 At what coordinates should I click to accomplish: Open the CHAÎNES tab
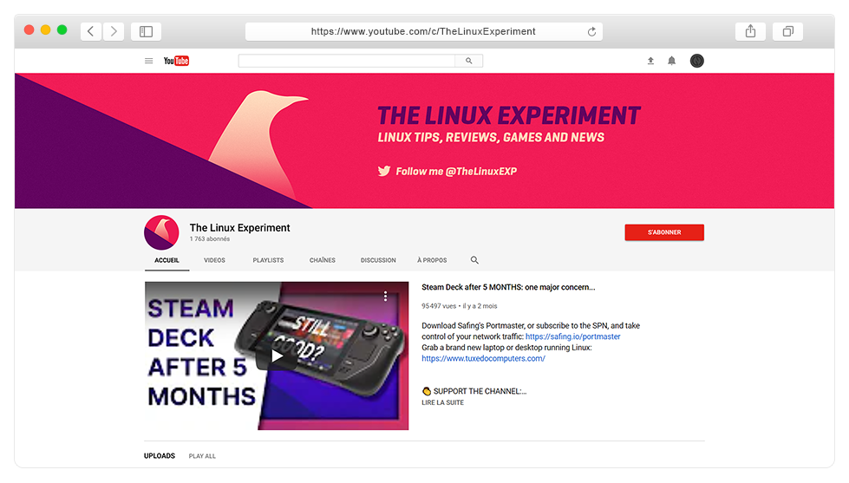point(323,260)
